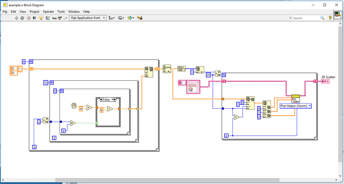Open the Tools menu
The width and height of the screenshot is (344, 184).
(x=61, y=12)
